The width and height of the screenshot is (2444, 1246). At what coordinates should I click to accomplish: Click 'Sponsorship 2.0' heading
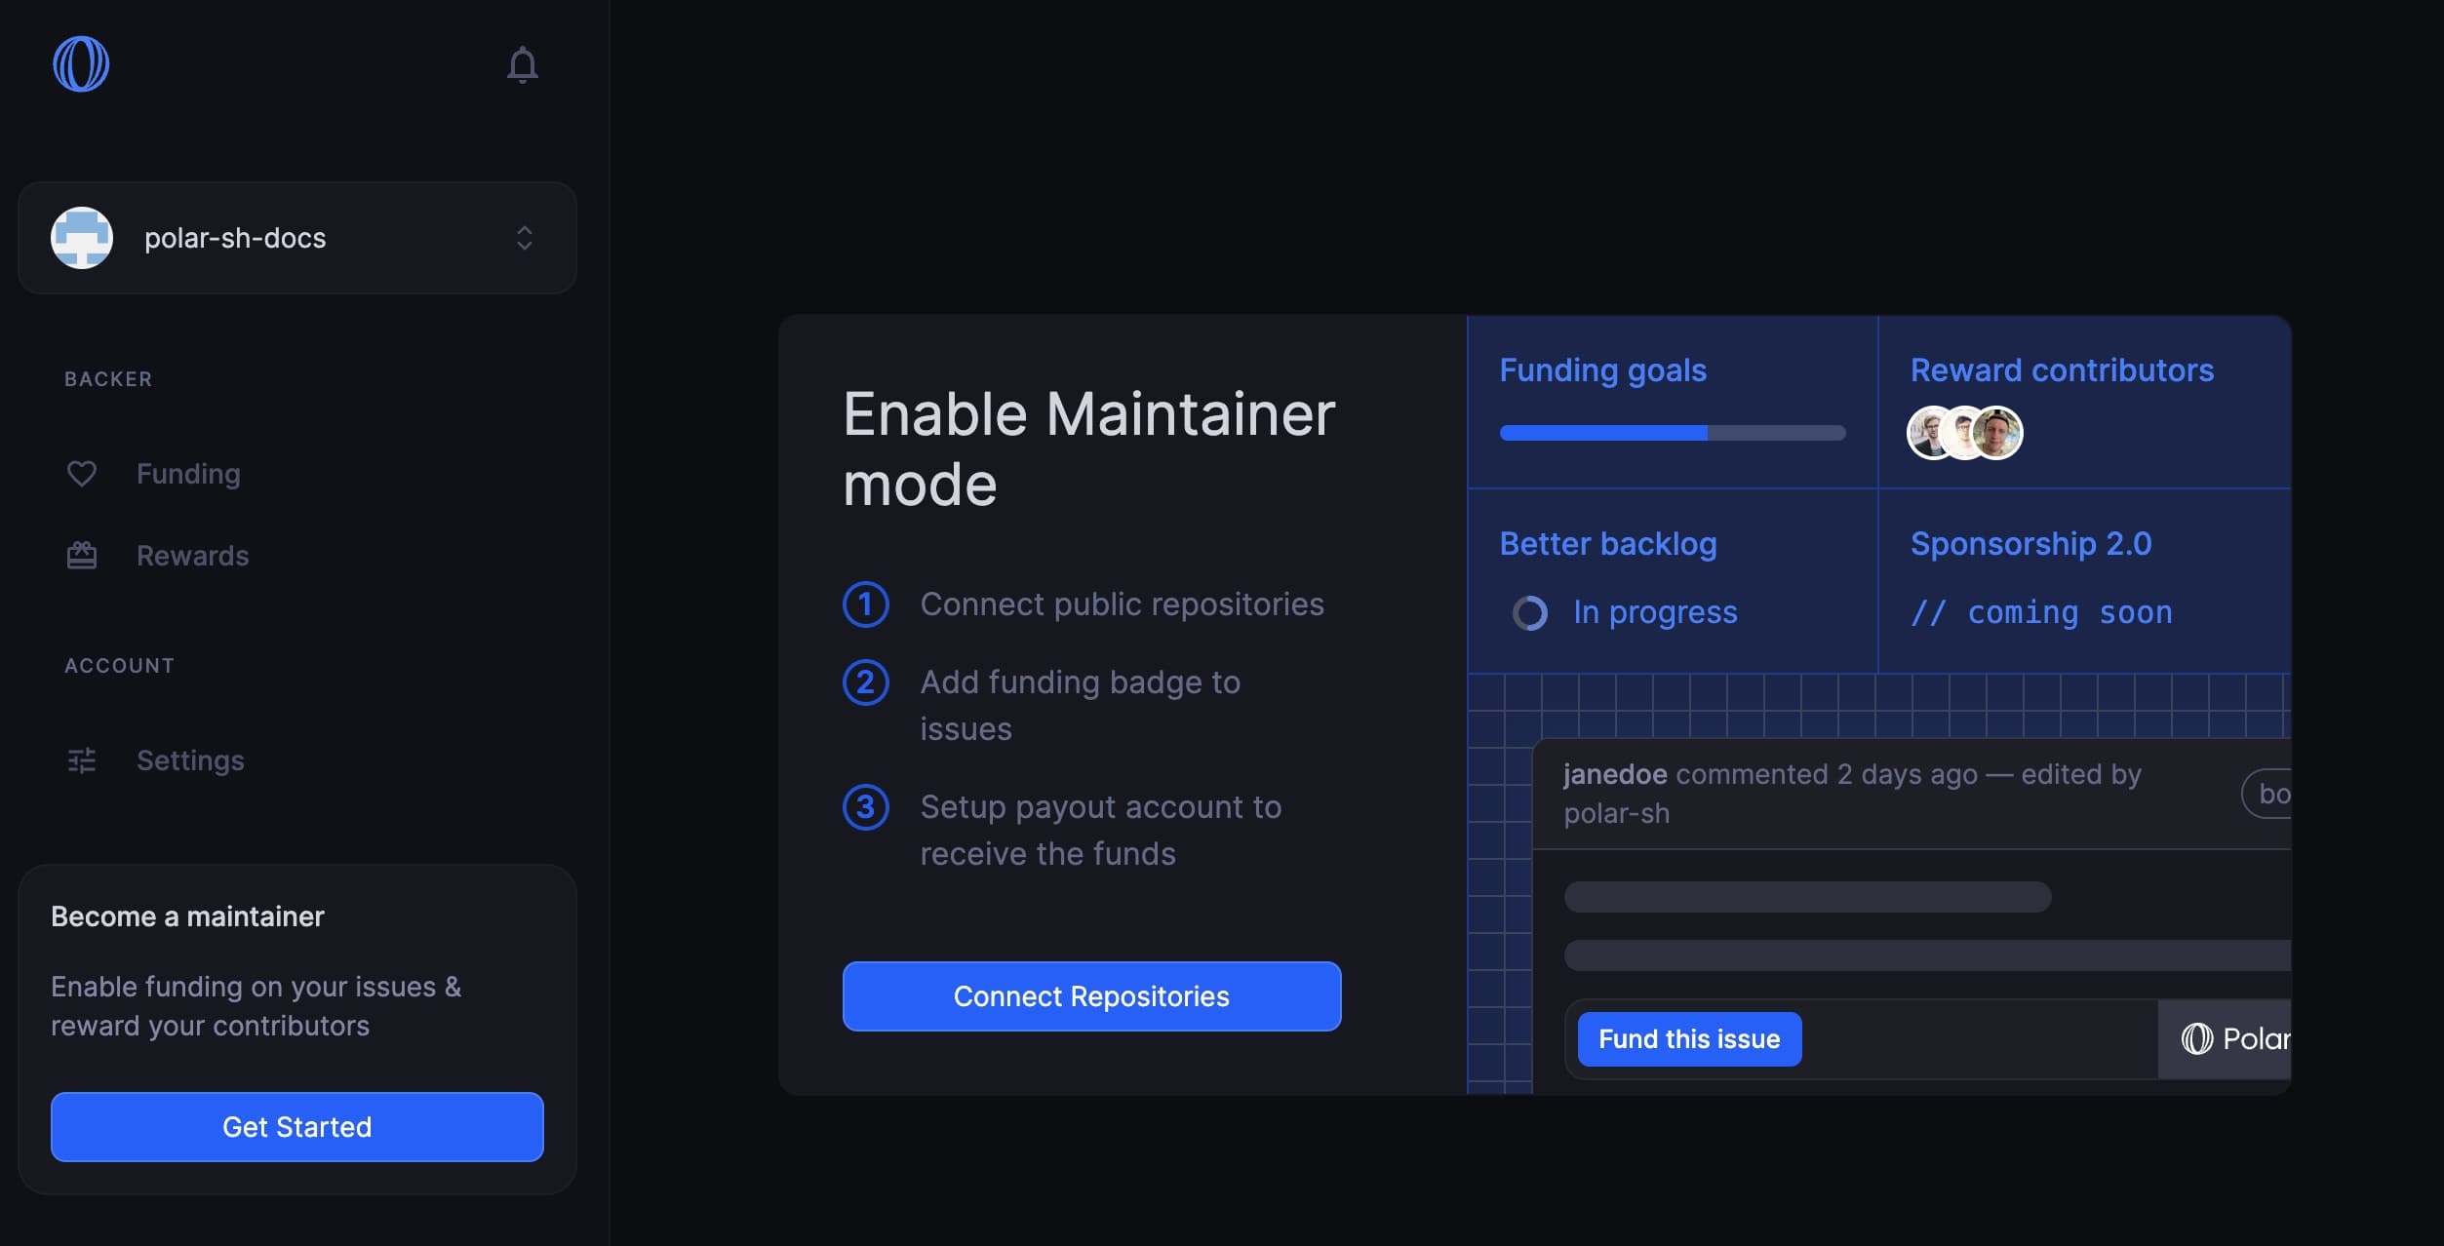click(2031, 544)
